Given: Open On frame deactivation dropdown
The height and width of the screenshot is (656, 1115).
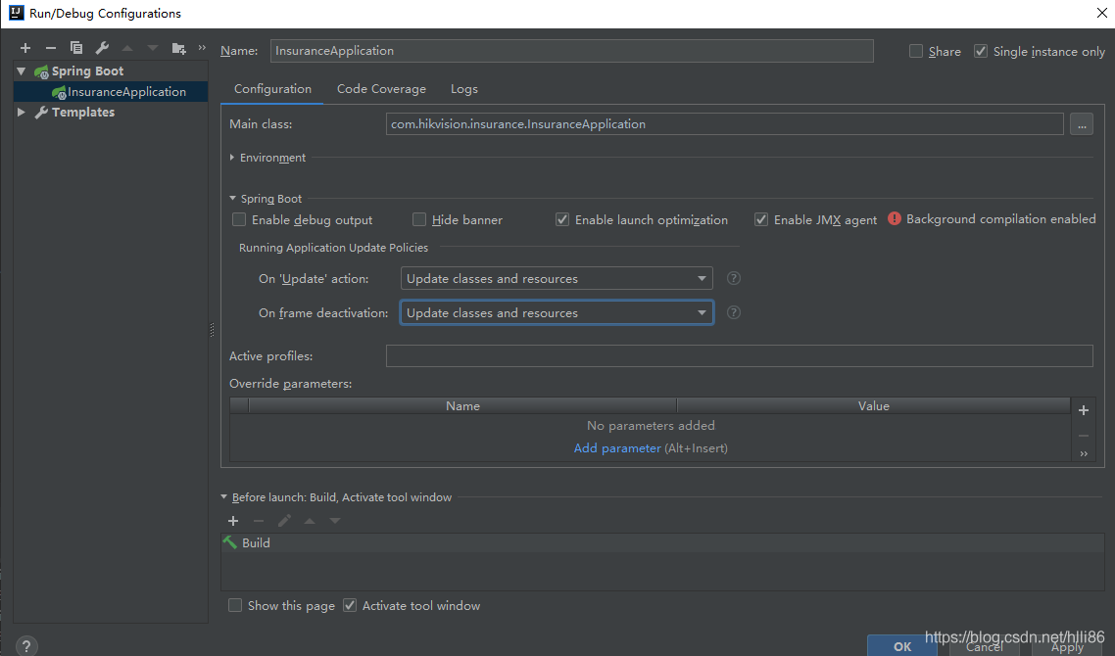Looking at the screenshot, I should pos(557,312).
